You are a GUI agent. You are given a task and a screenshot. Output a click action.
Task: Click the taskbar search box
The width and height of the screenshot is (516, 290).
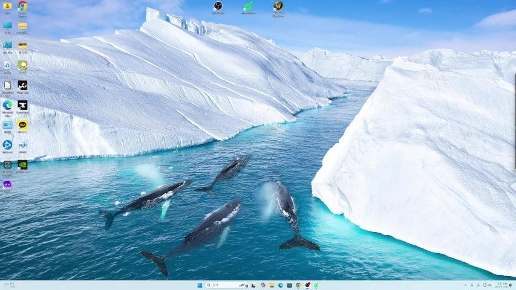[222, 285]
